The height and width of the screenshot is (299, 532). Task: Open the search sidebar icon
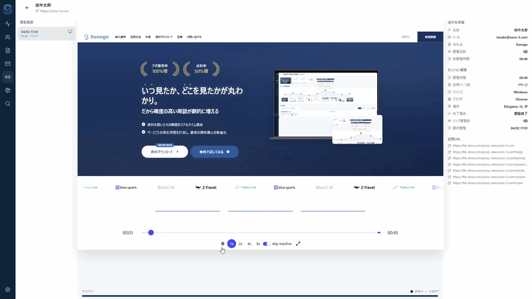coord(7,104)
